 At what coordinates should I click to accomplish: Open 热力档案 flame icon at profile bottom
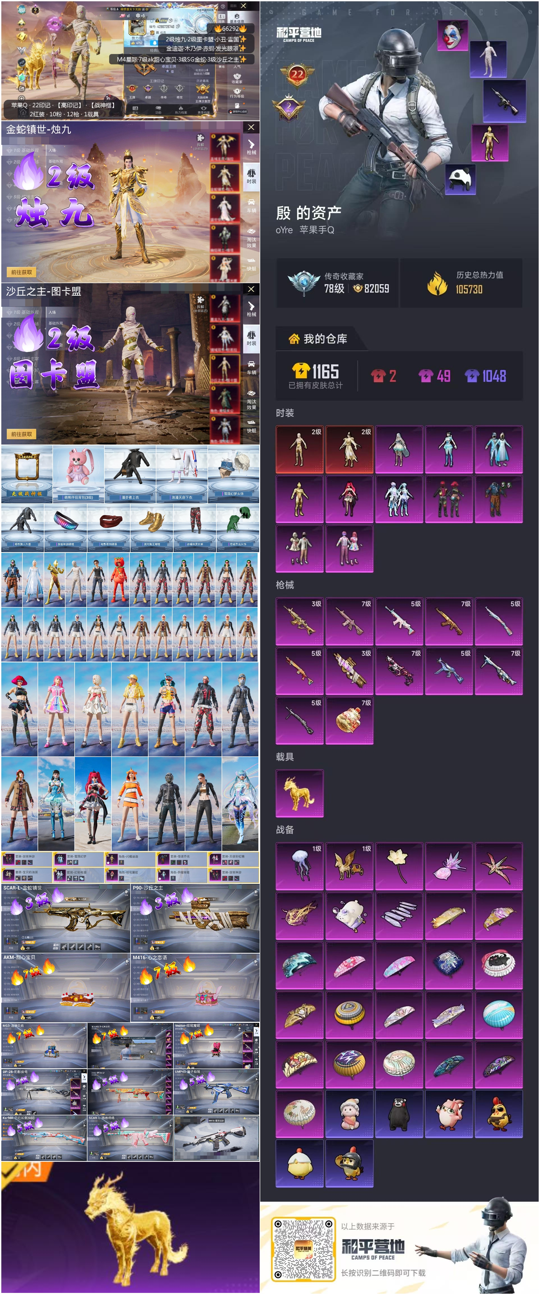pos(180,109)
